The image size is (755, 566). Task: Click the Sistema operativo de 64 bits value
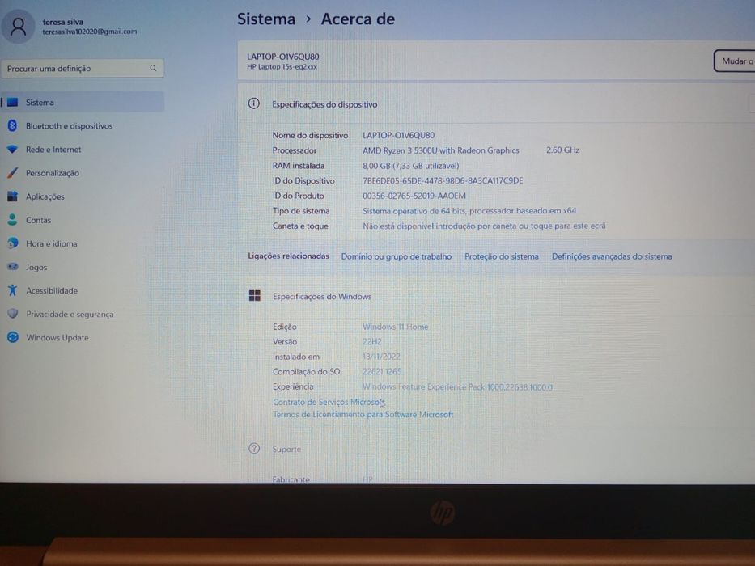pos(469,211)
